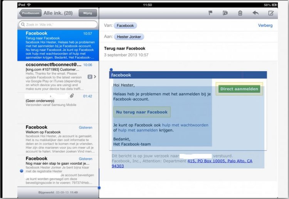Open the thread count badge 2
Viewport: 289px width, 199px height.
click(90, 77)
